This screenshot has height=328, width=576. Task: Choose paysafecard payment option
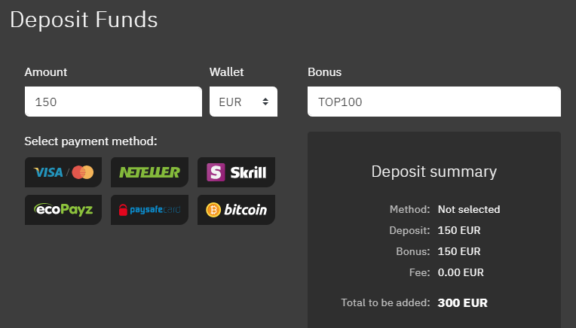click(149, 210)
